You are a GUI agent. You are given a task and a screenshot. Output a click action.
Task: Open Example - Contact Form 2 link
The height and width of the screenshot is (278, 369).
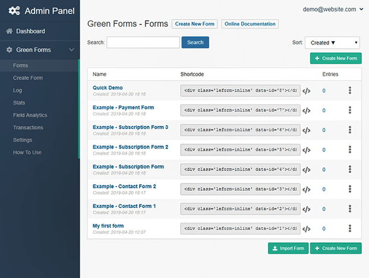(x=124, y=187)
